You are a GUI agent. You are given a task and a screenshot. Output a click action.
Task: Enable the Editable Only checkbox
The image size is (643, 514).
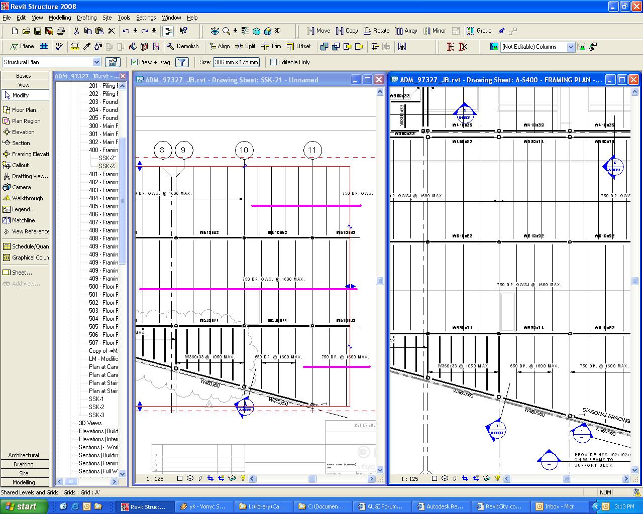click(274, 62)
